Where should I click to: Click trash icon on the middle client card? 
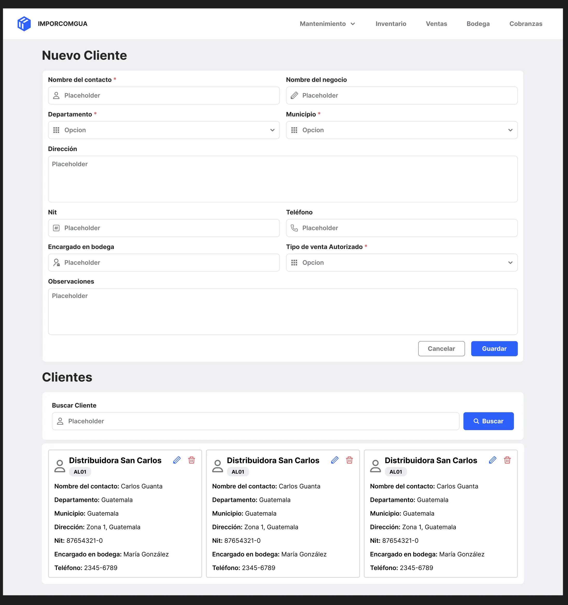click(349, 460)
